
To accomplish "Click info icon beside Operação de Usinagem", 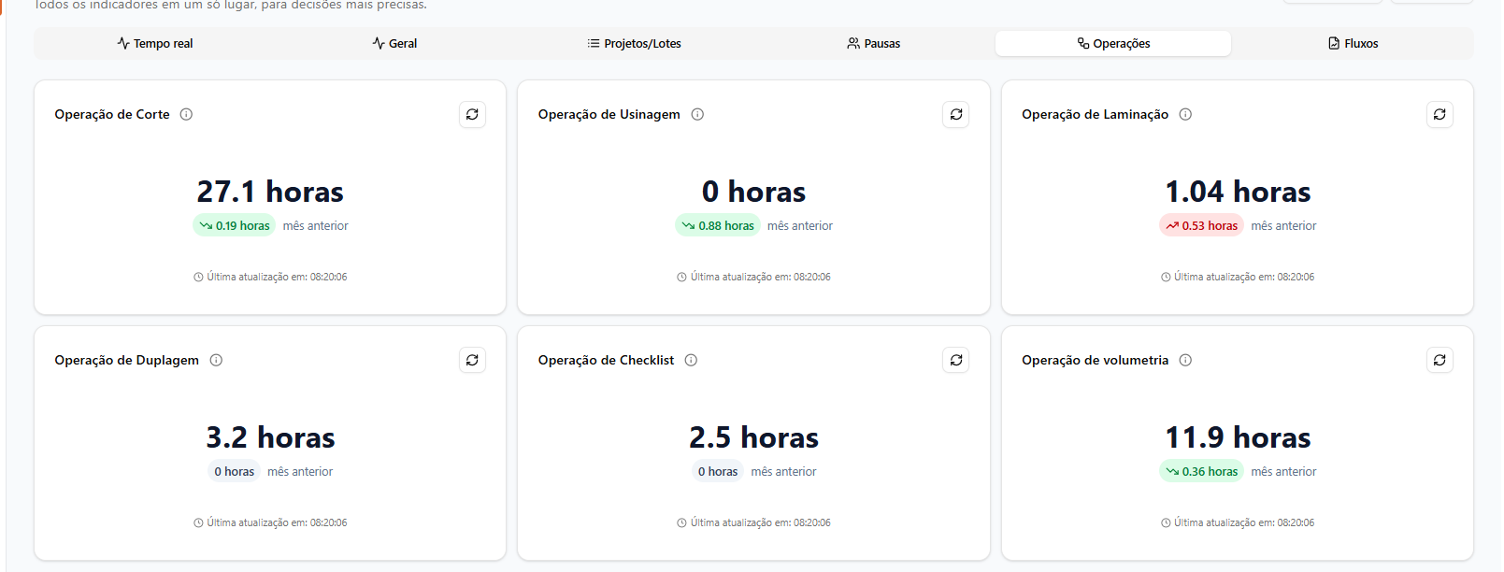I will click(697, 114).
